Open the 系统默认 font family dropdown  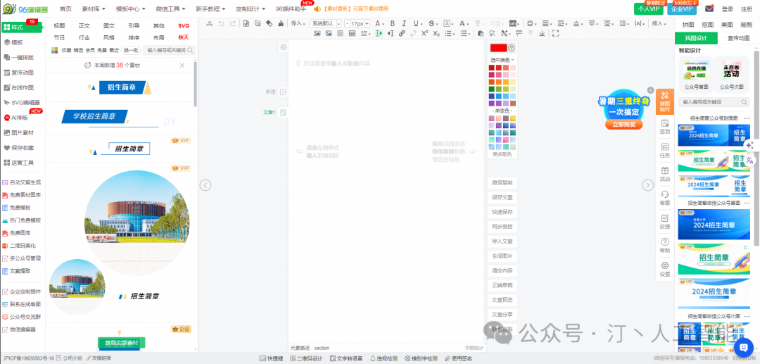[324, 23]
